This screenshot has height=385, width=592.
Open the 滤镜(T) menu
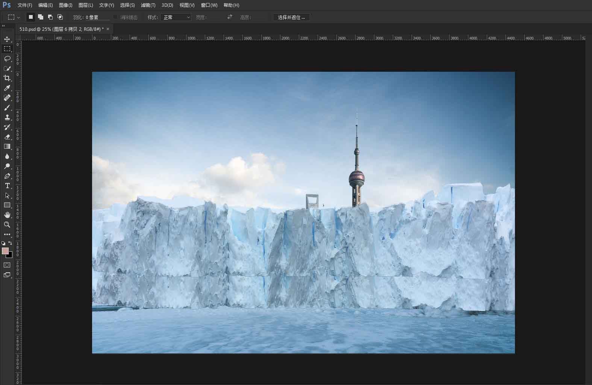(x=148, y=5)
